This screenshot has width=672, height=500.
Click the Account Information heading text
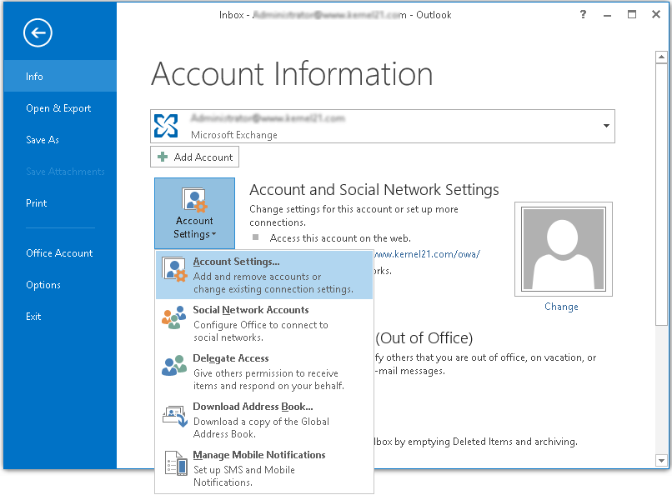292,74
